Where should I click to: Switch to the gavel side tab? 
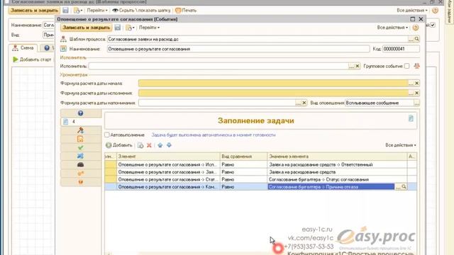click(81, 130)
